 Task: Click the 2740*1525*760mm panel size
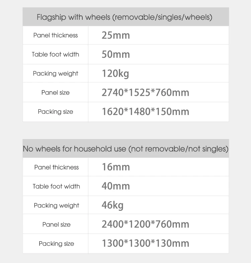pyautogui.click(x=145, y=92)
